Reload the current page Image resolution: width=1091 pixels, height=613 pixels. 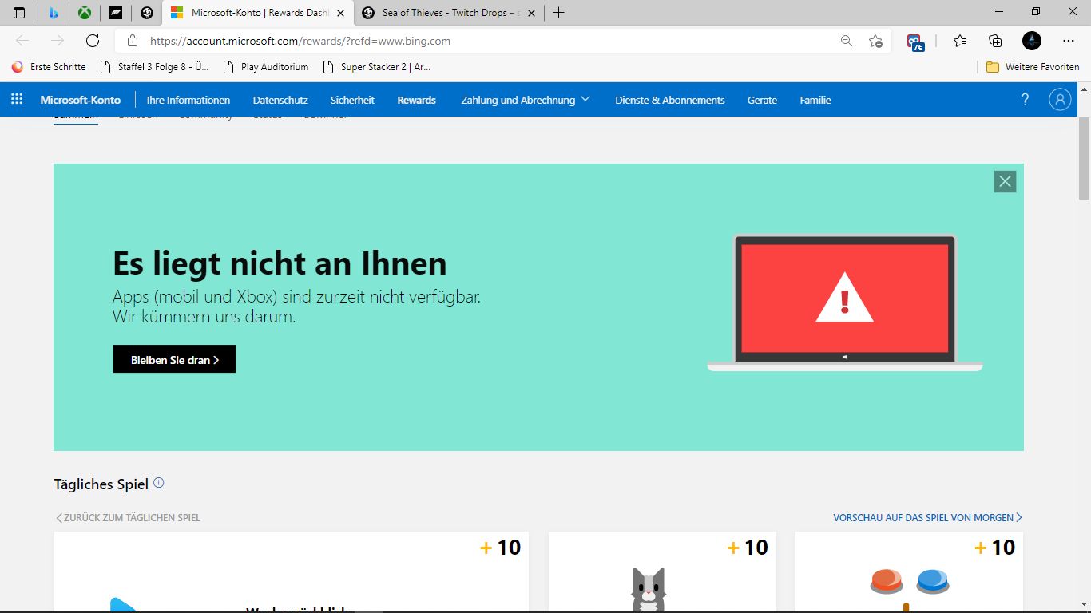point(93,41)
